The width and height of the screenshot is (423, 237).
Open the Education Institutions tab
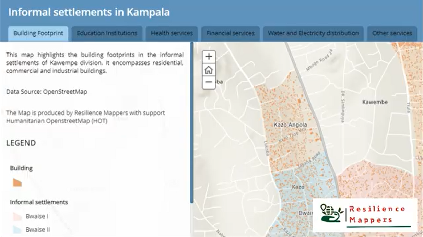[x=107, y=33]
